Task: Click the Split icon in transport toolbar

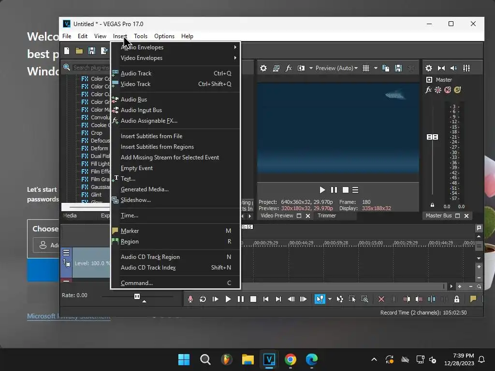Action: (432, 299)
